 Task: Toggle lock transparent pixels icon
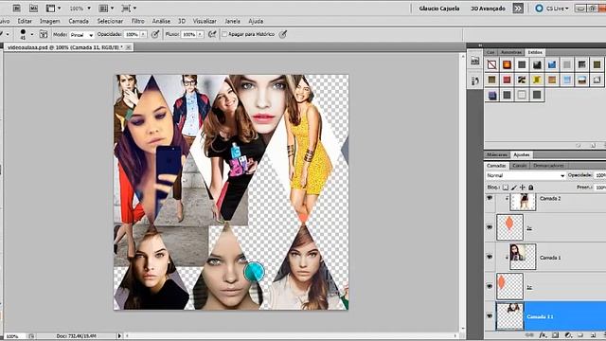(506, 188)
